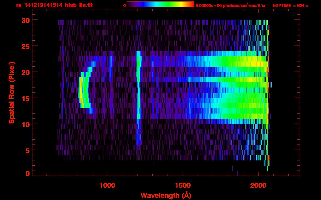Click the 15 spatial row tick label
Screen dimensions: 321x200
[x=25, y=98]
